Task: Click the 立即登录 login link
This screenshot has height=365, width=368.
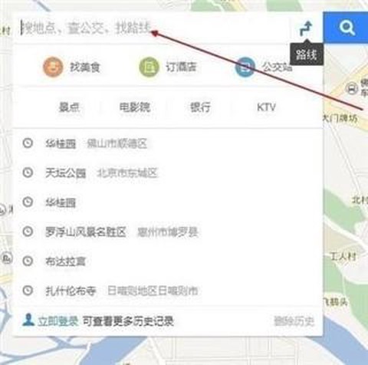Action: (58, 321)
